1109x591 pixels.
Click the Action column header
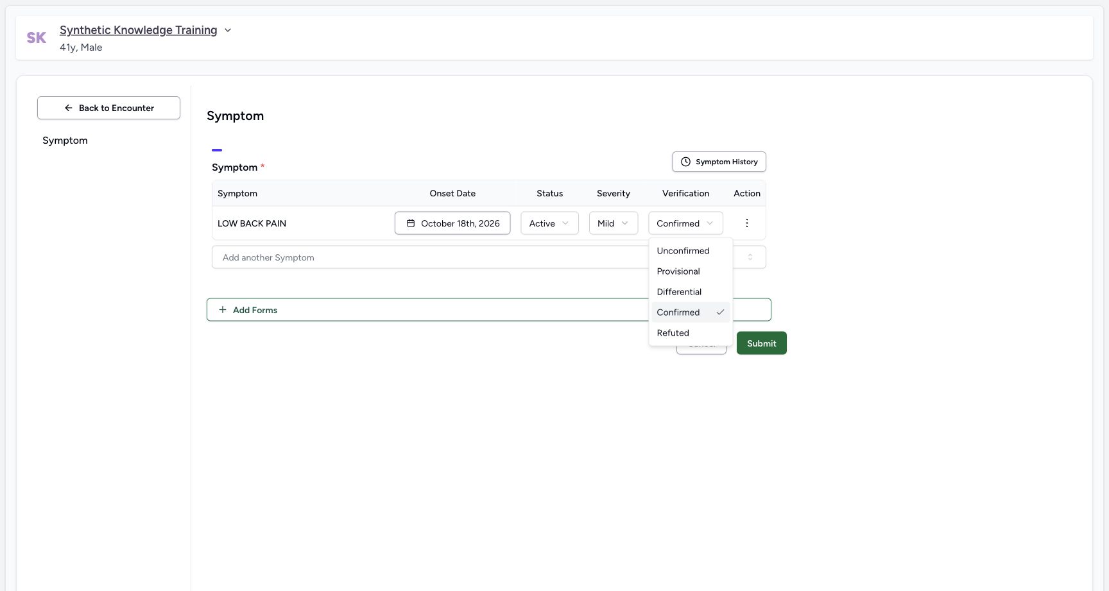click(747, 193)
